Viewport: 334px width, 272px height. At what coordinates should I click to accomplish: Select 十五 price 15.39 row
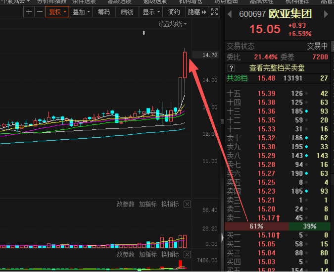click(x=278, y=94)
